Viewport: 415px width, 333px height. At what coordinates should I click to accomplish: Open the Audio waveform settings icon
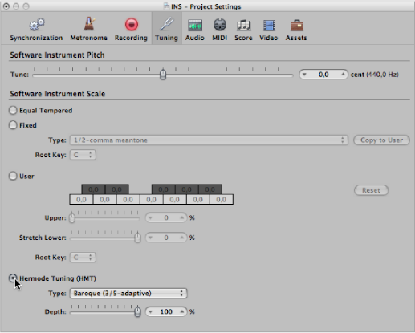click(195, 26)
